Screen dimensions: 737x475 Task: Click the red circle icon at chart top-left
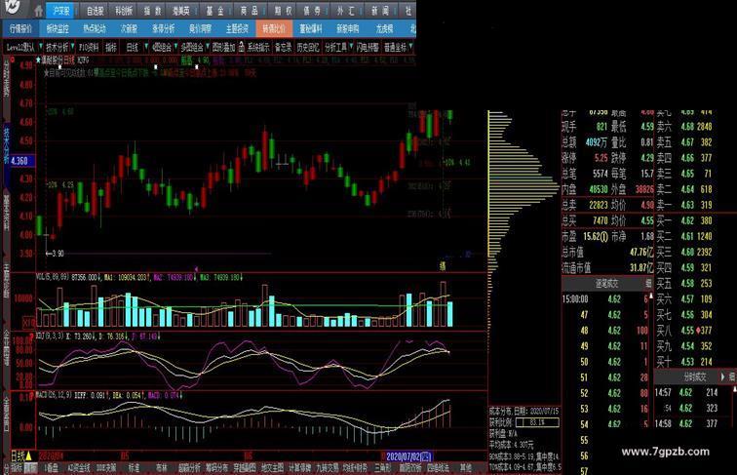13,59
